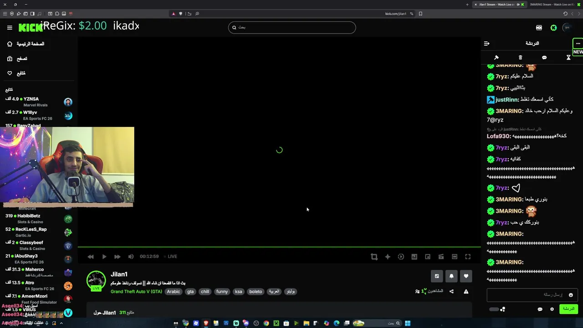The image size is (583, 328).
Task: Click the green K icon in header
Action: (553, 28)
